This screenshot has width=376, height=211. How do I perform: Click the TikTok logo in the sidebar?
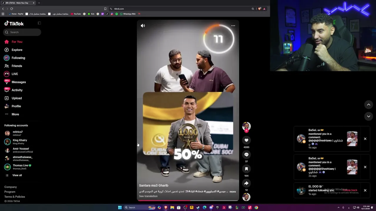pyautogui.click(x=14, y=23)
